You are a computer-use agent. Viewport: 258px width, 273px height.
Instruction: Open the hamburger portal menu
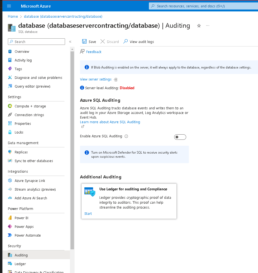click(x=9, y=6)
